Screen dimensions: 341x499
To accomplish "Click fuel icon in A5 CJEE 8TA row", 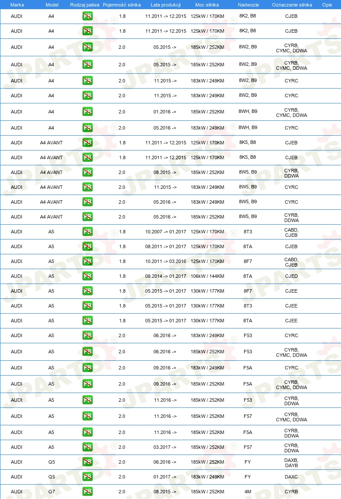I will coord(88,321).
